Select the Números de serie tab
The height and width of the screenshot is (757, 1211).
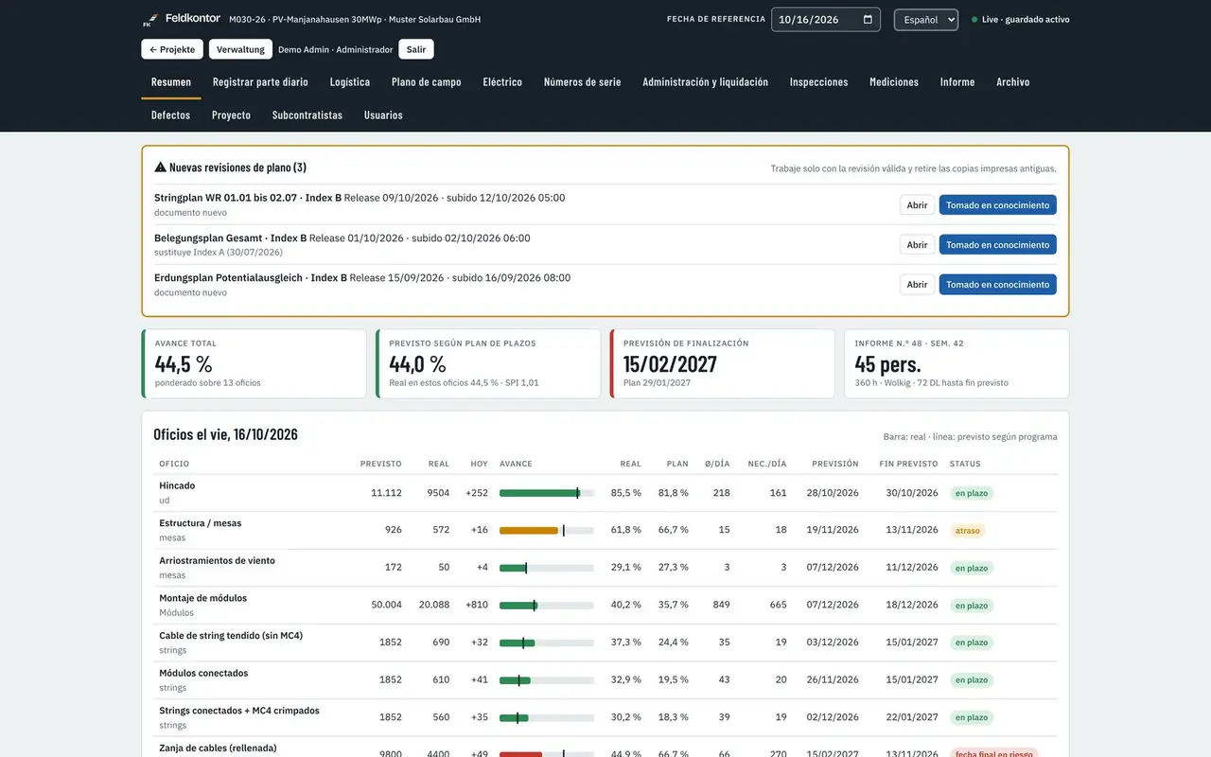click(583, 82)
